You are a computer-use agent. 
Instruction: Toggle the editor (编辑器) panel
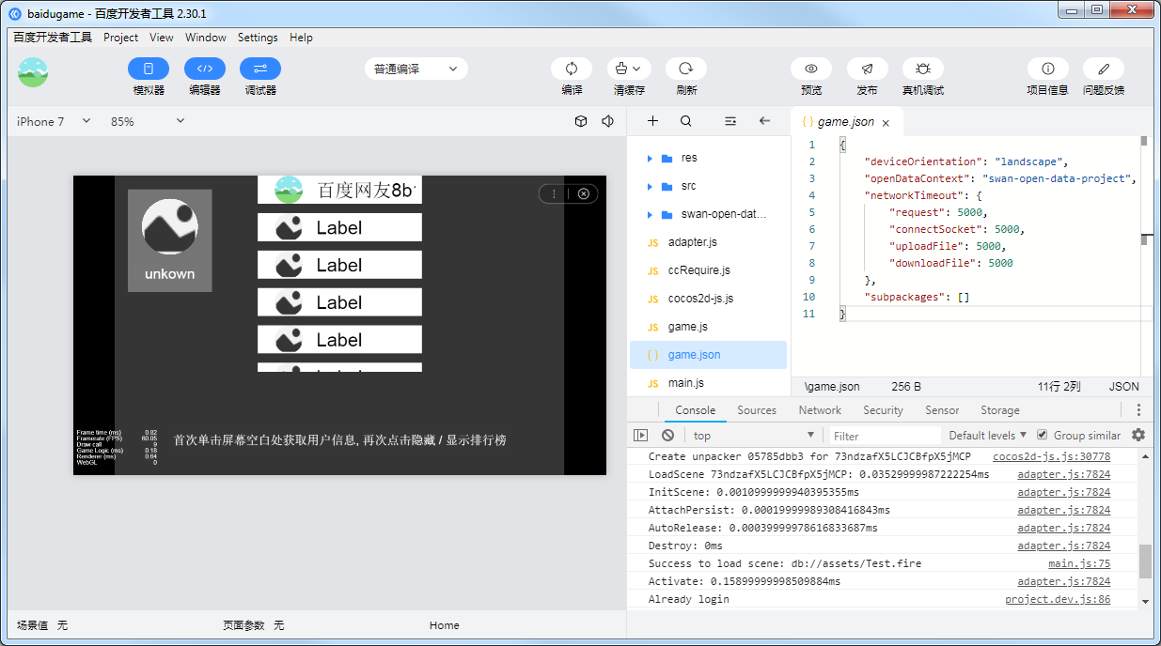coord(204,69)
